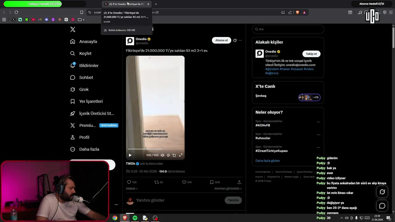Open Sohbet chat section
This screenshot has height=222, width=395.
(81, 77)
